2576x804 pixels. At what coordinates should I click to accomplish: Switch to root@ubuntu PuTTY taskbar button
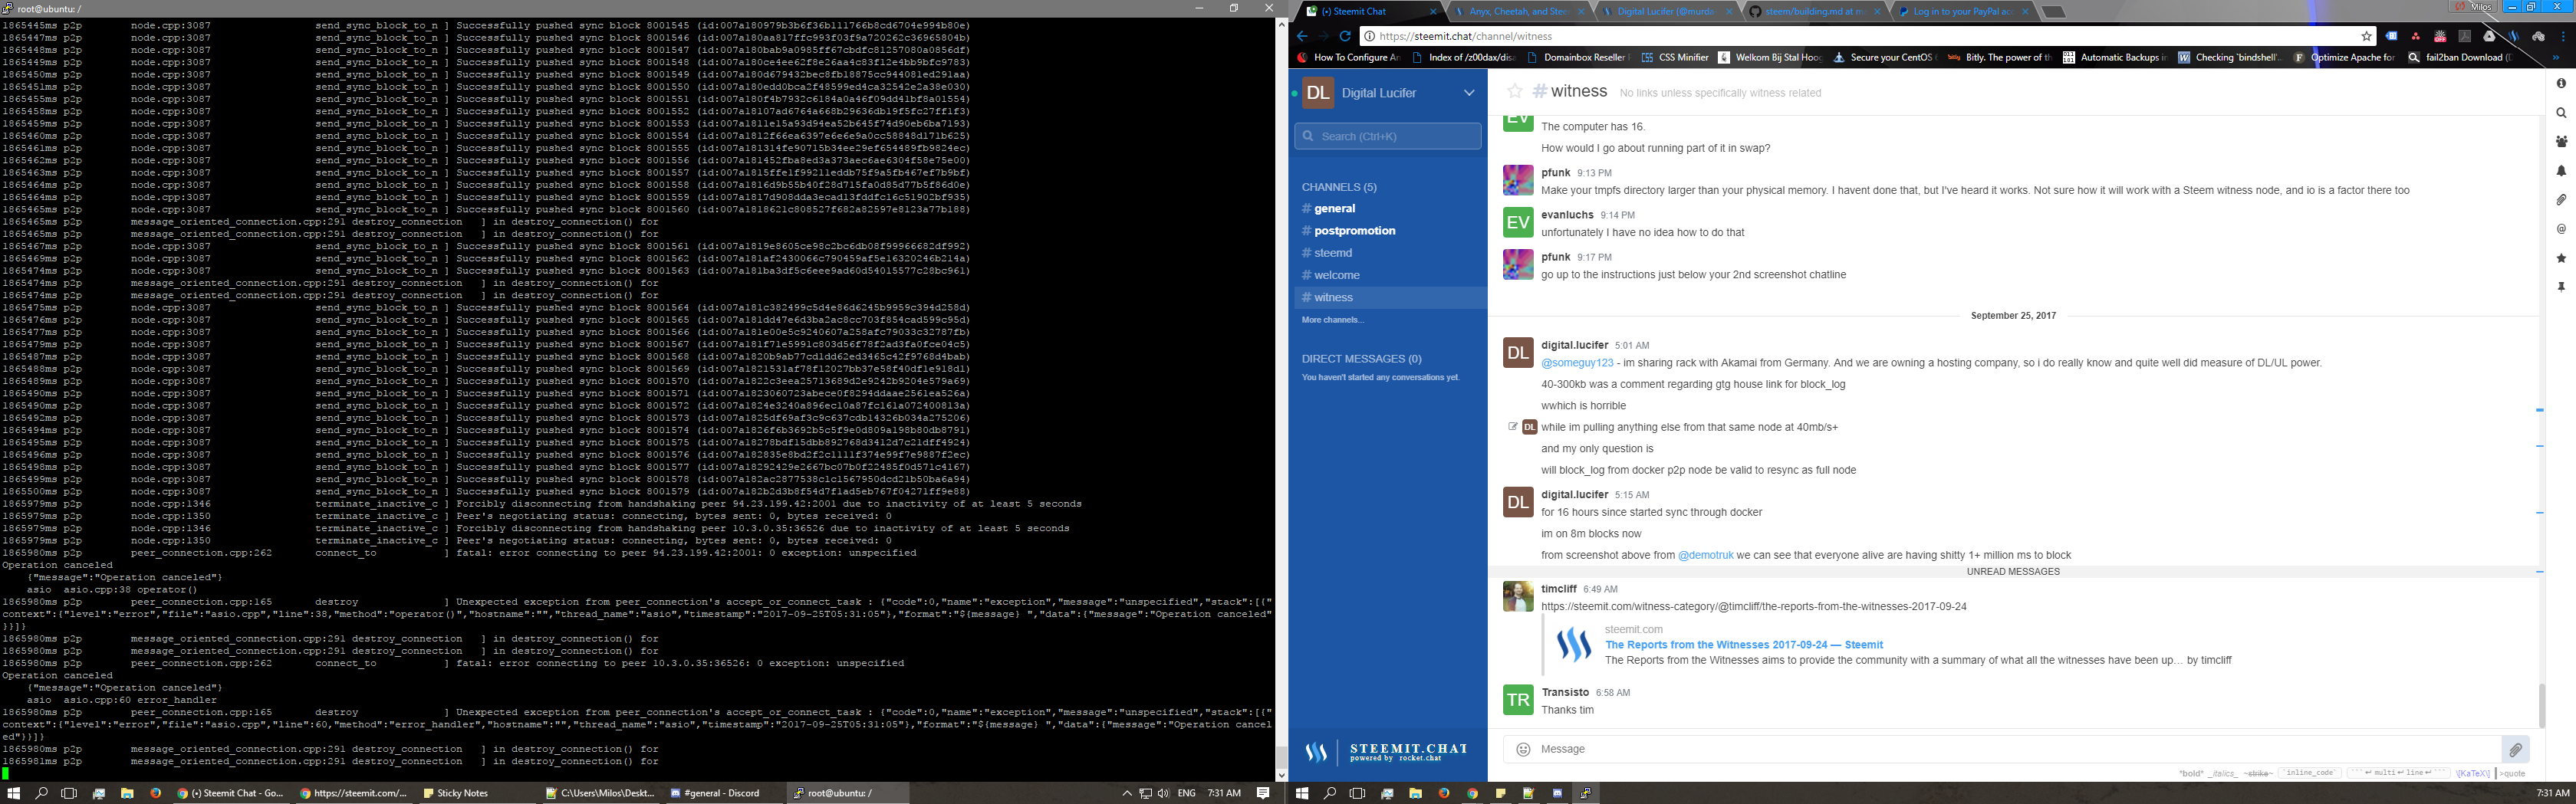[847, 793]
